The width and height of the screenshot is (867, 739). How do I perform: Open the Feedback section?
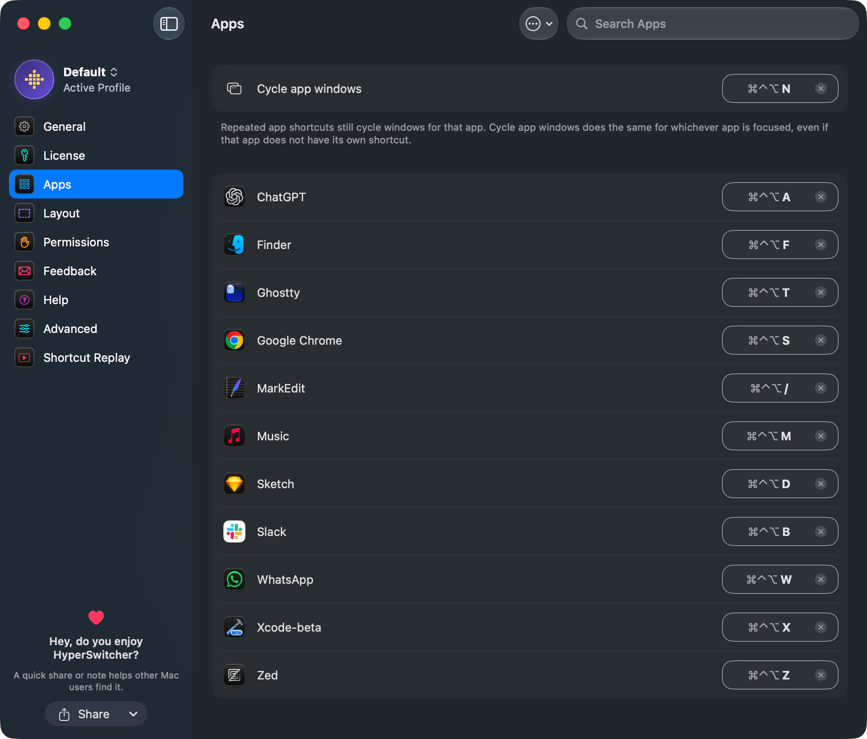click(96, 271)
